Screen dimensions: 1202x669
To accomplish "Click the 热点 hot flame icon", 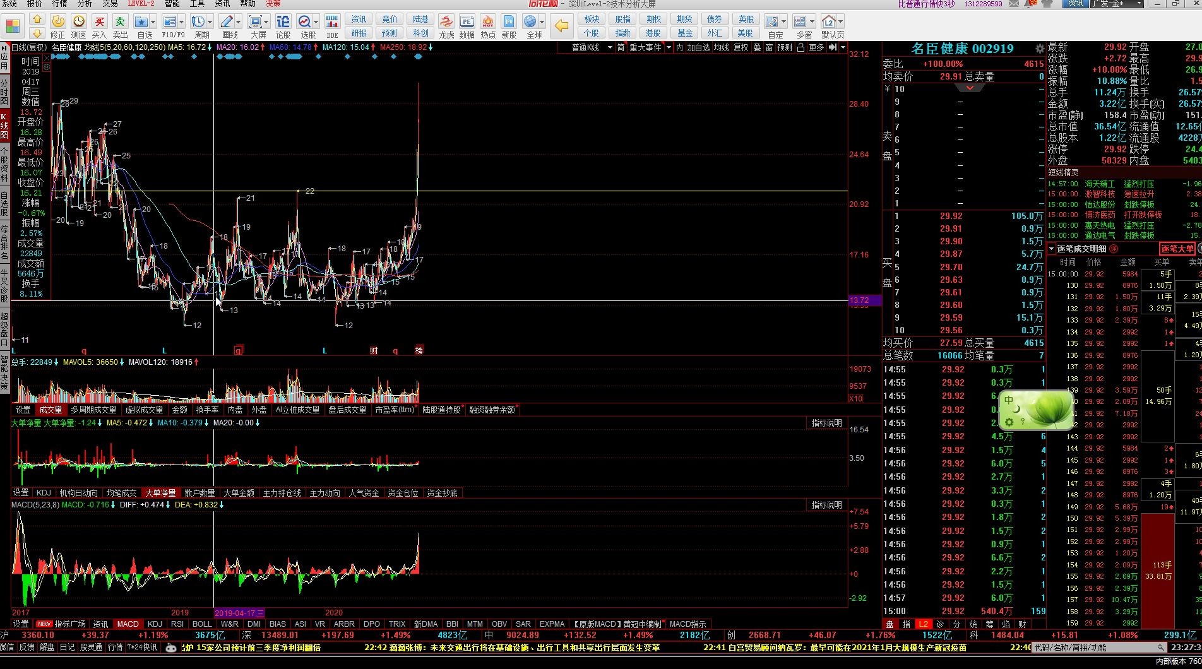I will tap(488, 21).
